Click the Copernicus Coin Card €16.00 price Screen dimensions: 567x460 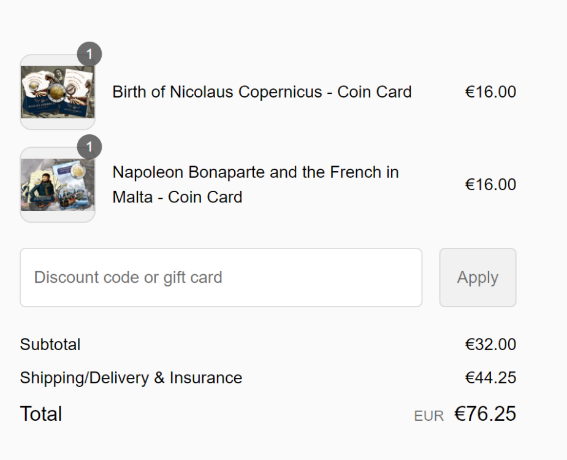pos(490,92)
